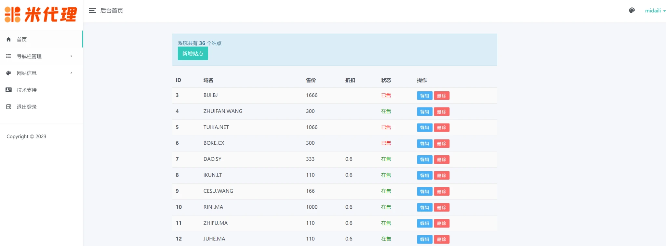Select 退出登录 to log out

27,107
